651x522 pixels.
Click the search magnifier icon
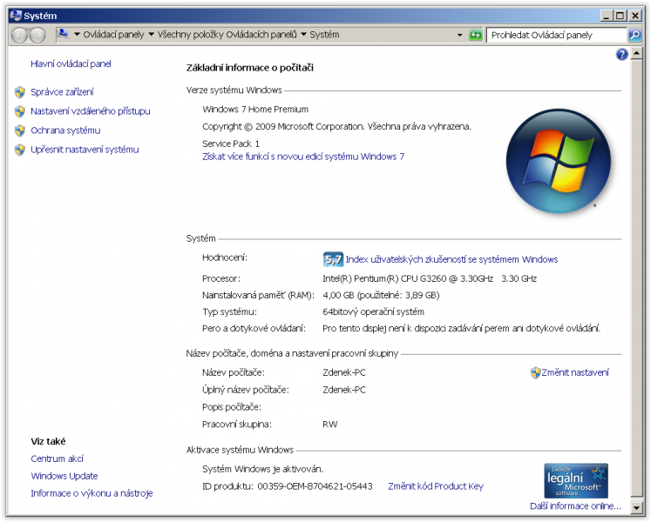click(634, 36)
